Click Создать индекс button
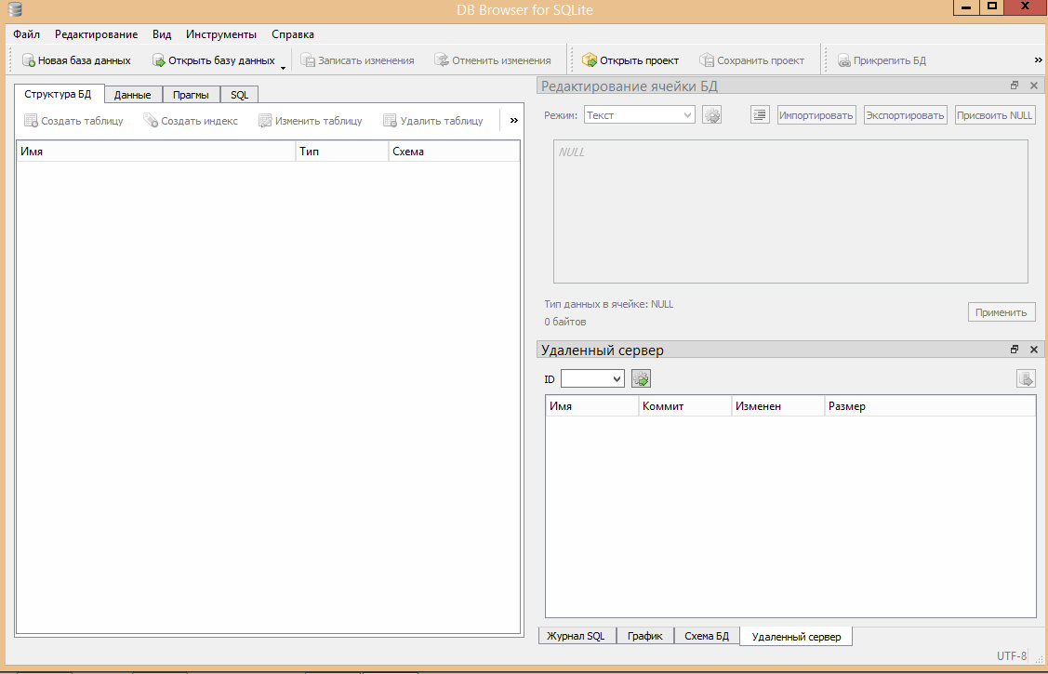Screen dimensions: 1048x674 [x=191, y=121]
